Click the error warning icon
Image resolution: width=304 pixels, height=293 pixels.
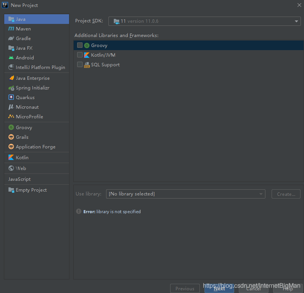pos(79,211)
